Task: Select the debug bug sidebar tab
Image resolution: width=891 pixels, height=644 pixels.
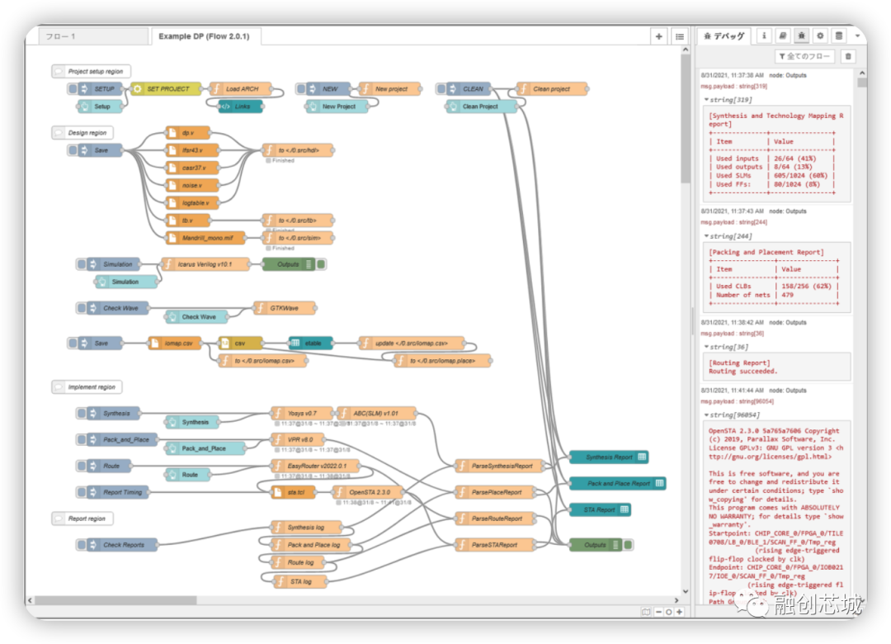Action: coord(801,36)
